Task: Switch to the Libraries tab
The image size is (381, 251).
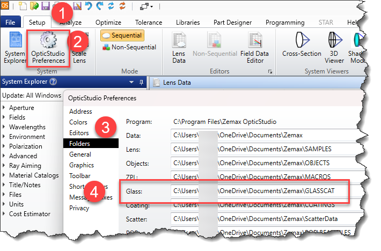Action: (x=187, y=23)
